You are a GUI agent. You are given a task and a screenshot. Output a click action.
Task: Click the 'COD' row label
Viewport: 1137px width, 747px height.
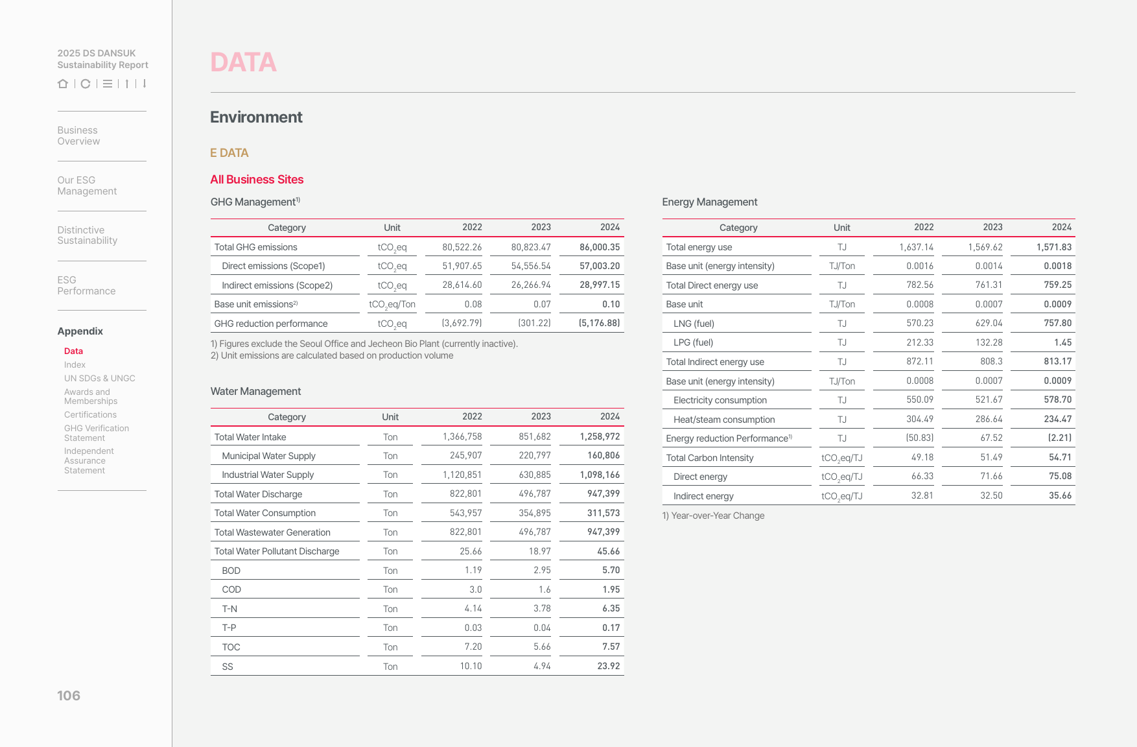pos(231,589)
